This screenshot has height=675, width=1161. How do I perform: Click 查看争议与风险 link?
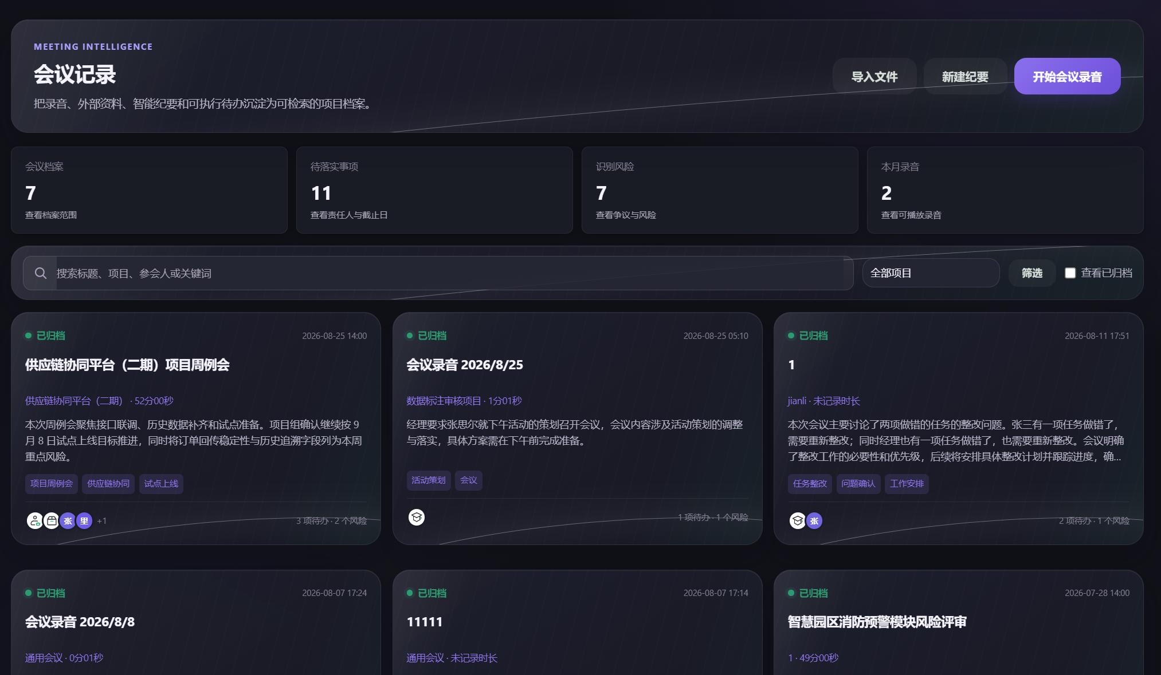626,215
